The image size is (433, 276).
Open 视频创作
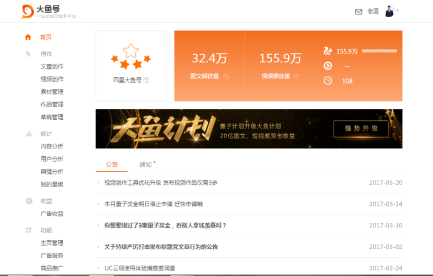tap(52, 79)
